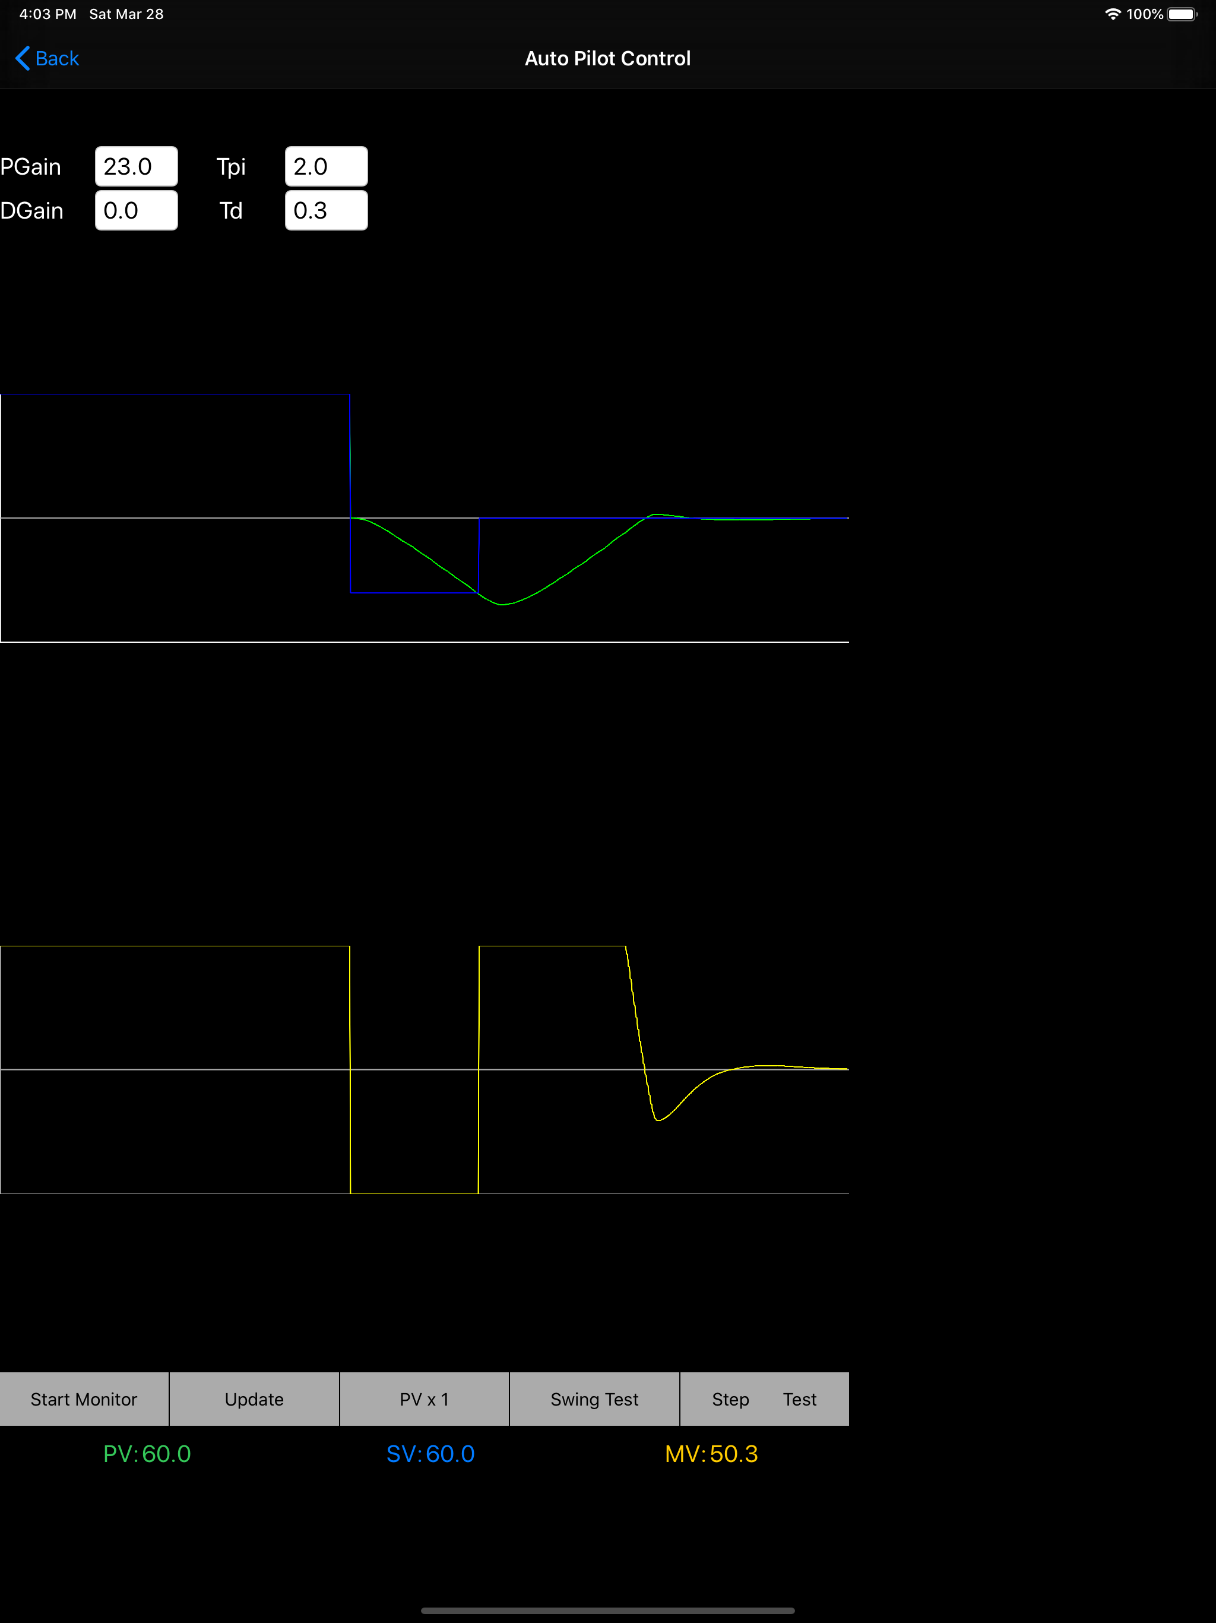The width and height of the screenshot is (1216, 1623).
Task: Tap the SV:60.0 readout
Action: pos(430,1454)
